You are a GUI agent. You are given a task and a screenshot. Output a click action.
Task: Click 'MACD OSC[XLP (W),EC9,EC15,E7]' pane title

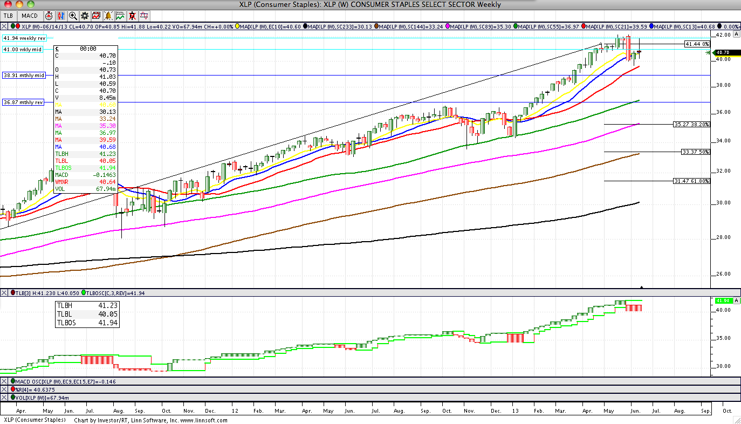(x=66, y=381)
